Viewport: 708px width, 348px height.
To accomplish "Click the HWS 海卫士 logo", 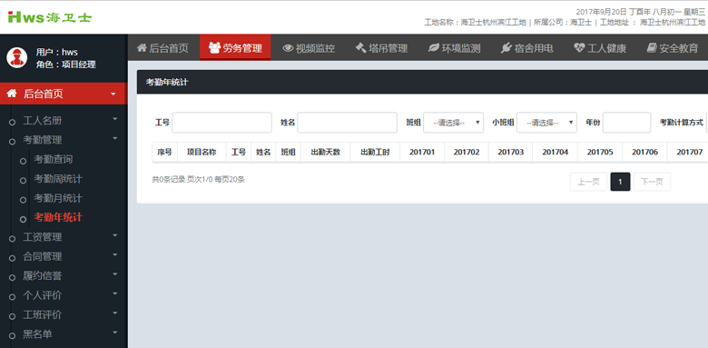I will (50, 17).
